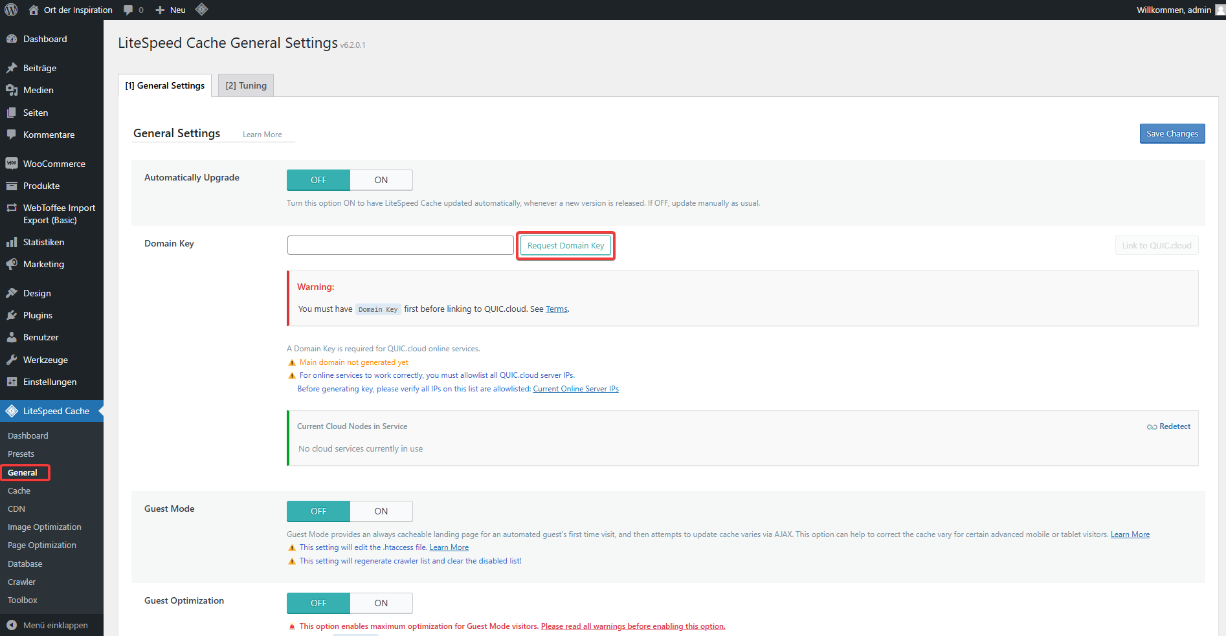Click the collapse menu arrow icon
Screen dimensions: 1226x636
(x=12, y=625)
